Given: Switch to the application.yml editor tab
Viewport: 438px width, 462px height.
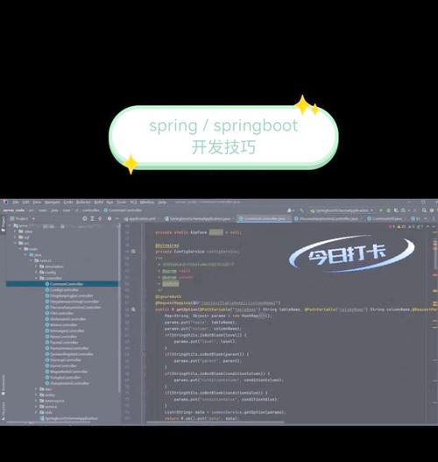Looking at the screenshot, I should (142, 219).
